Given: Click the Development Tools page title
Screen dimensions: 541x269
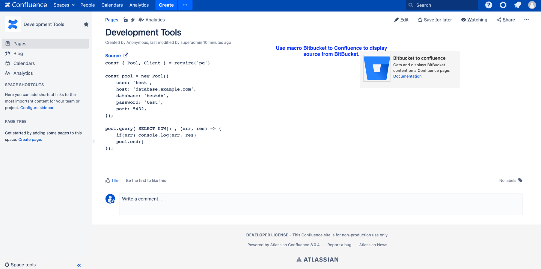Looking at the screenshot, I should point(143,32).
